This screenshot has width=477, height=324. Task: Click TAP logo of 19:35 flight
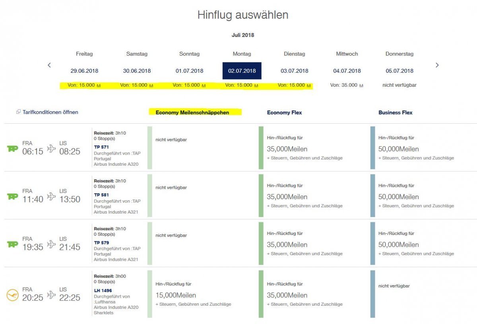click(x=13, y=244)
